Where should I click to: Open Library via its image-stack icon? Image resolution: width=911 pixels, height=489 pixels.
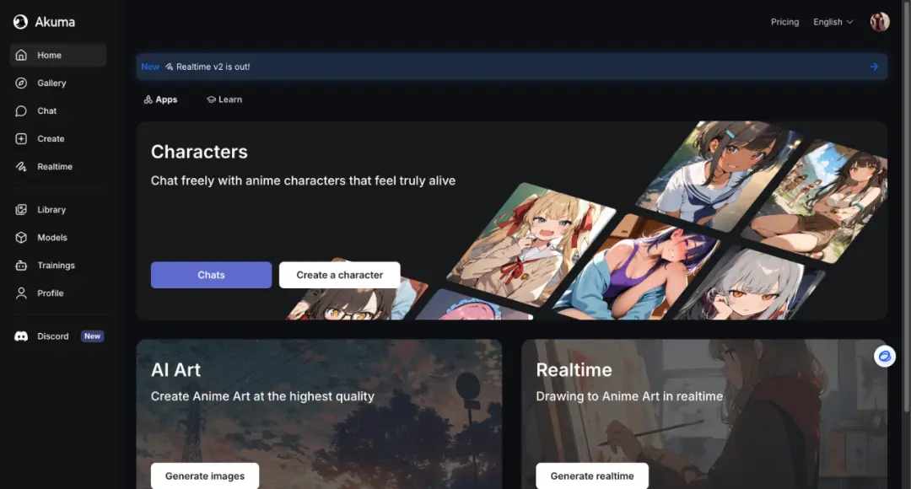[21, 210]
